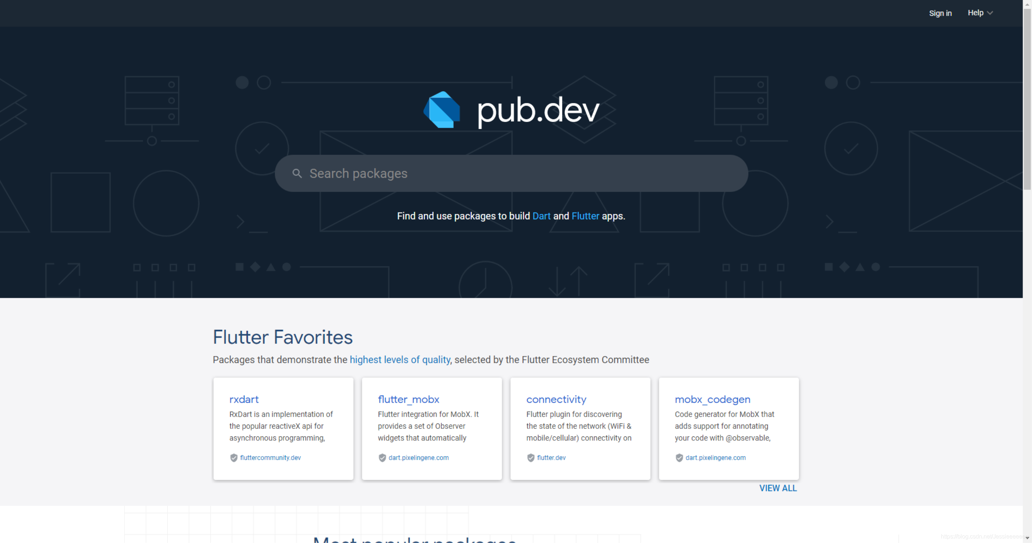This screenshot has height=543, width=1032.
Task: Click the rxdart description text
Action: tap(281, 426)
